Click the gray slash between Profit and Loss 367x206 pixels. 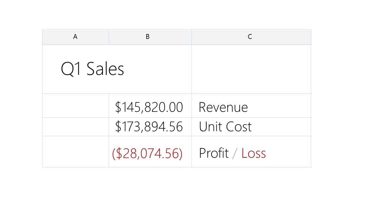(x=235, y=154)
